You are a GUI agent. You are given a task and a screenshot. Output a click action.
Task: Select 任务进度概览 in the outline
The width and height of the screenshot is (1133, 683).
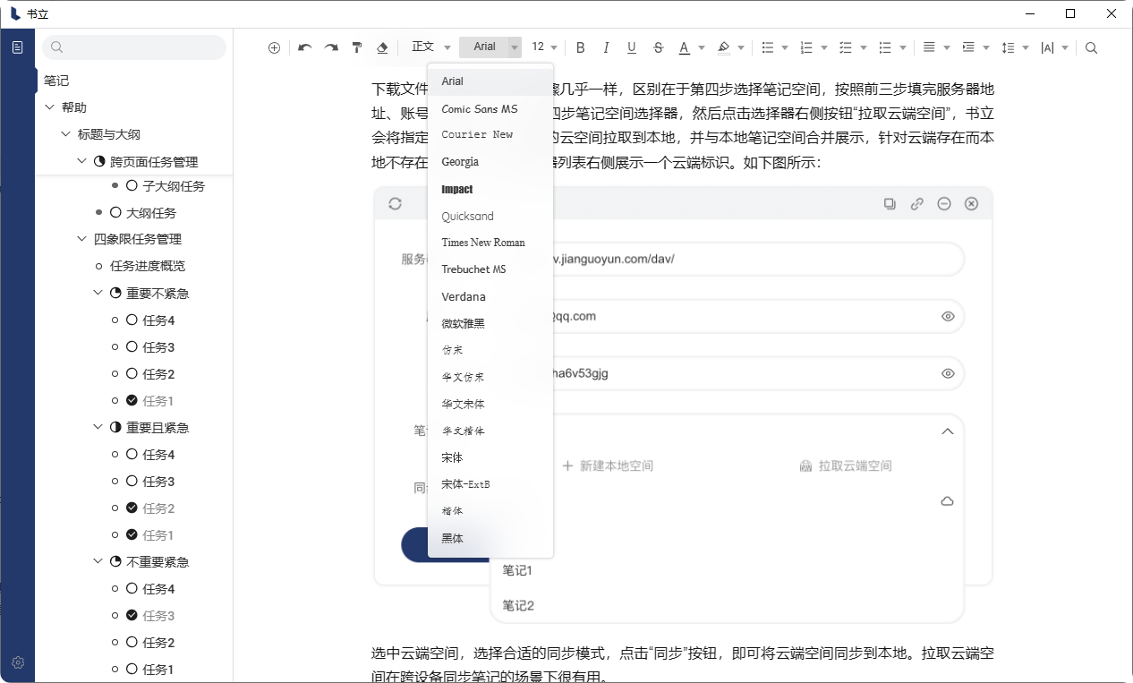[148, 266]
